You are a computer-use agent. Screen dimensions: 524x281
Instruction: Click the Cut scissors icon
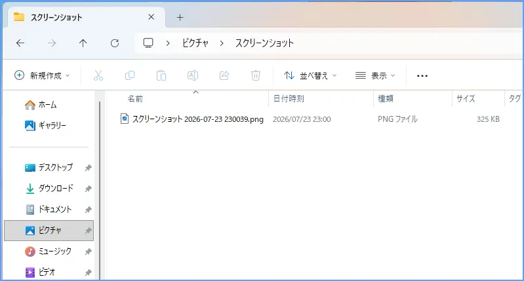pyautogui.click(x=98, y=75)
